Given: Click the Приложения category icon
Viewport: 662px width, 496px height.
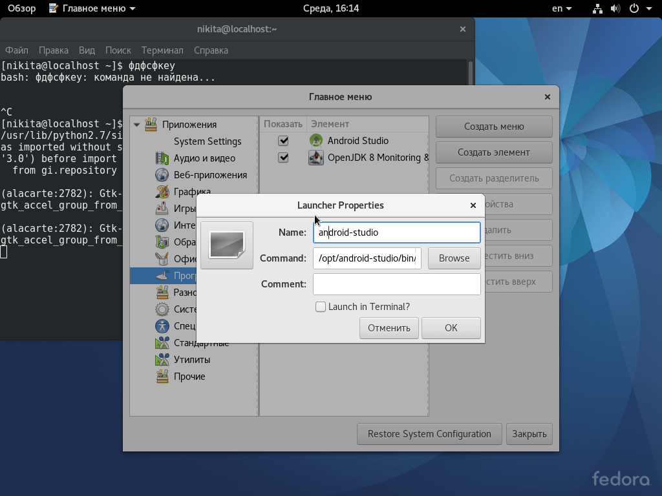Looking at the screenshot, I should 151,125.
